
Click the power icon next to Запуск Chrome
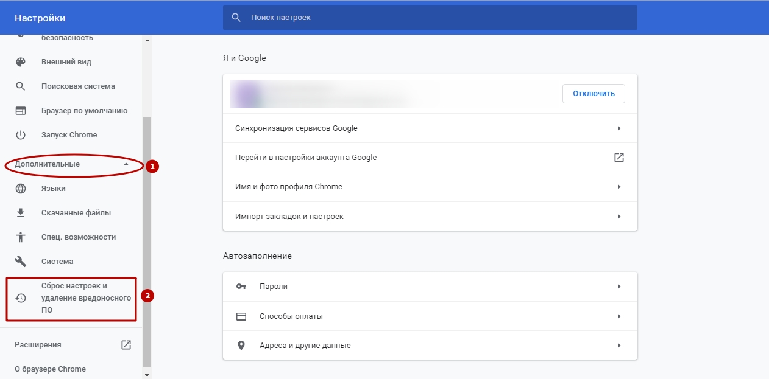21,135
